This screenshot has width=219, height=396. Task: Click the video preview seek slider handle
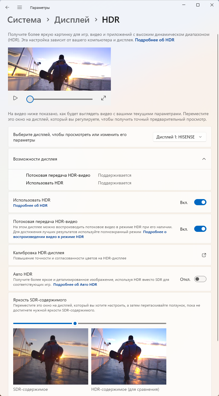(x=30, y=99)
